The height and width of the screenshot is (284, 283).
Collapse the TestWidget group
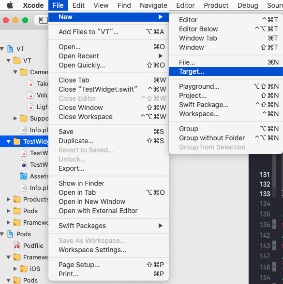(8, 141)
